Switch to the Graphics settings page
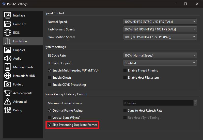The height and width of the screenshot is (140, 203). (x=23, y=50)
